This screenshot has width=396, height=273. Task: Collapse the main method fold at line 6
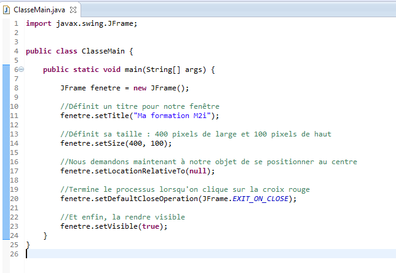22,69
